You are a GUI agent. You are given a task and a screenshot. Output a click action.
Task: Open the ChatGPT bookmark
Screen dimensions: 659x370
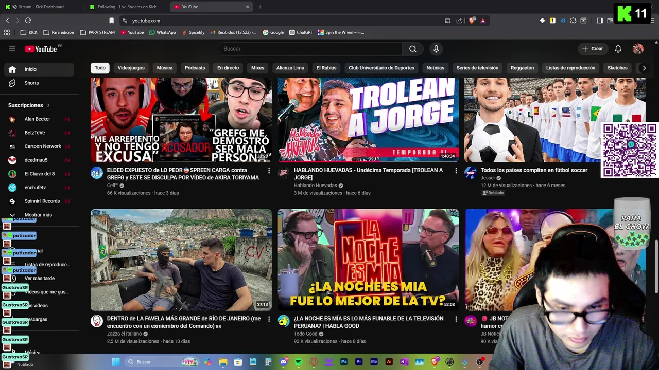[301, 32]
